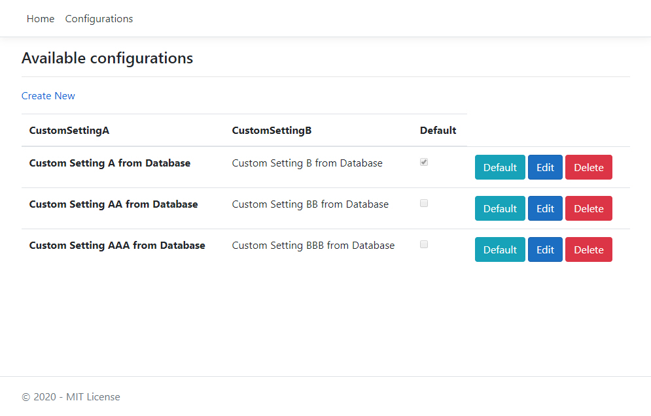651x416 pixels.
Task: Go to the Configurations nav item
Action: pyautogui.click(x=99, y=19)
